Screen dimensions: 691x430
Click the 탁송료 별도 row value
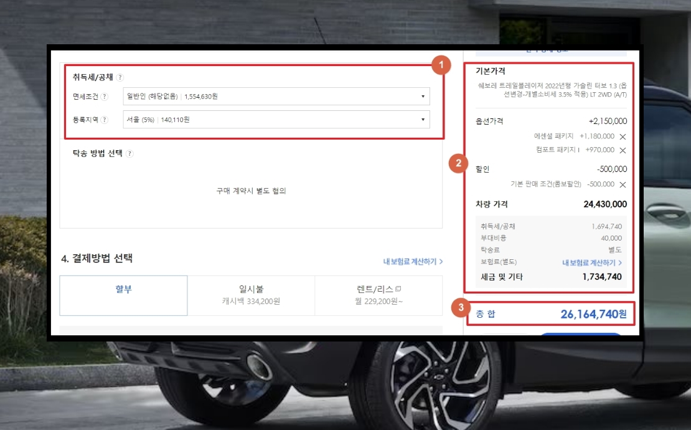(x=615, y=250)
